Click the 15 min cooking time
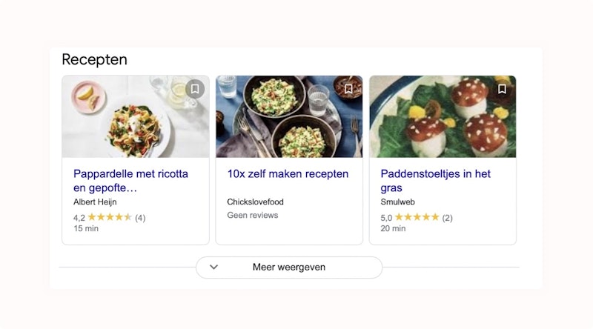This screenshot has height=329, width=593. click(x=86, y=228)
